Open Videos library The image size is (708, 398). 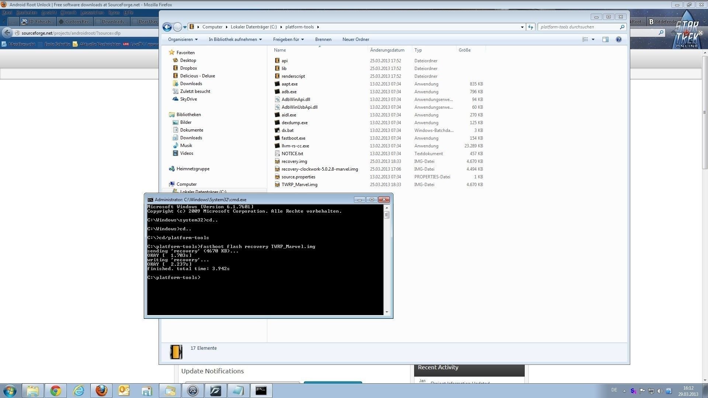187,153
